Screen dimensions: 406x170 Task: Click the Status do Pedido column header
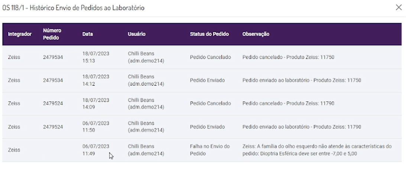click(209, 34)
